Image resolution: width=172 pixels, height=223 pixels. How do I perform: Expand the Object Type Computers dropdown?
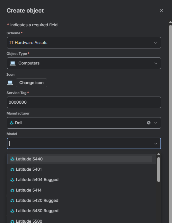click(84, 63)
